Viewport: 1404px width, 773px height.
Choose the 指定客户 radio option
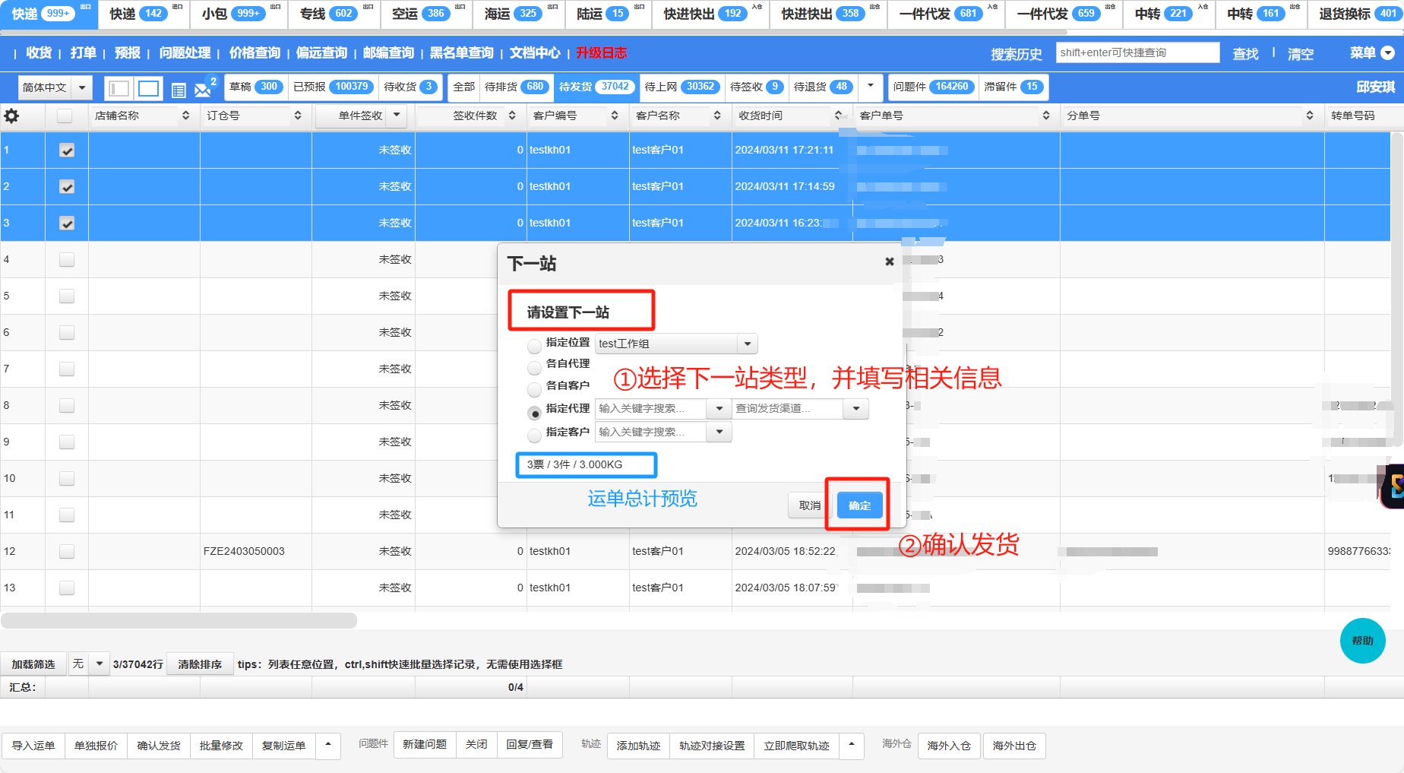click(x=535, y=436)
